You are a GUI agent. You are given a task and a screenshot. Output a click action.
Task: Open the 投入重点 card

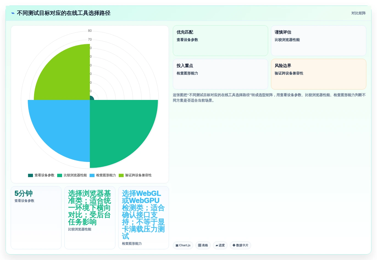click(x=220, y=74)
